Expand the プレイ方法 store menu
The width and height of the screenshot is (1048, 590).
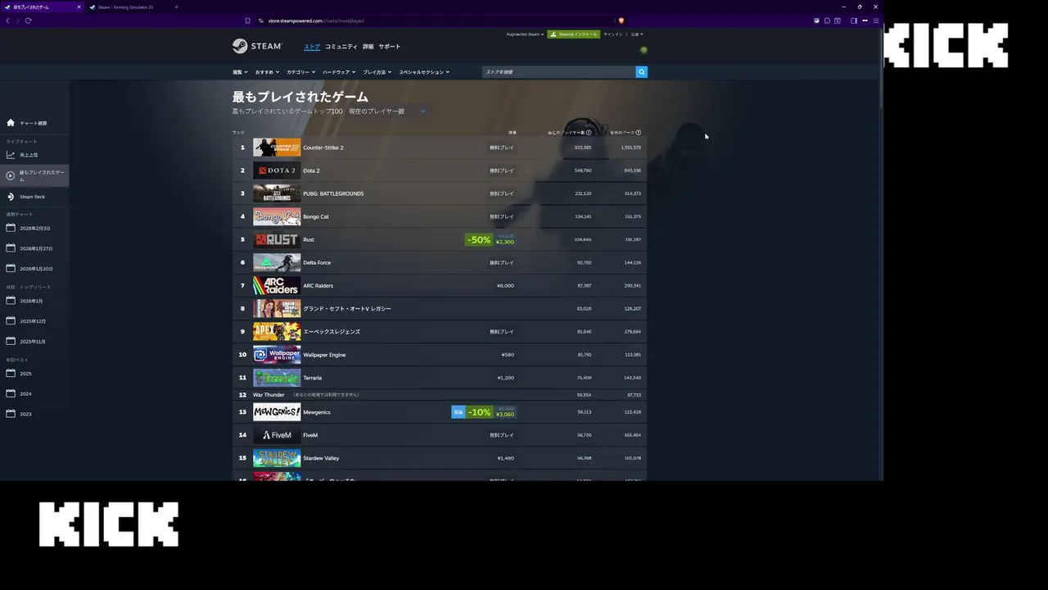point(377,72)
